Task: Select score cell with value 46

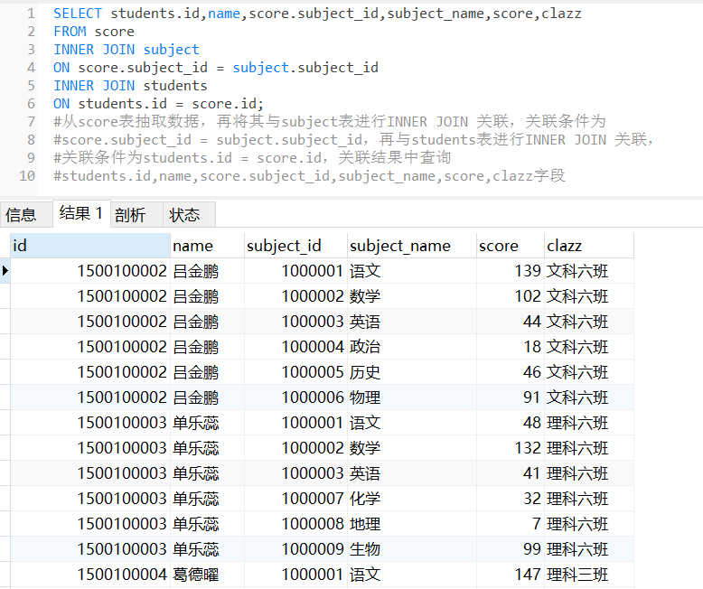Action: pyautogui.click(x=511, y=372)
